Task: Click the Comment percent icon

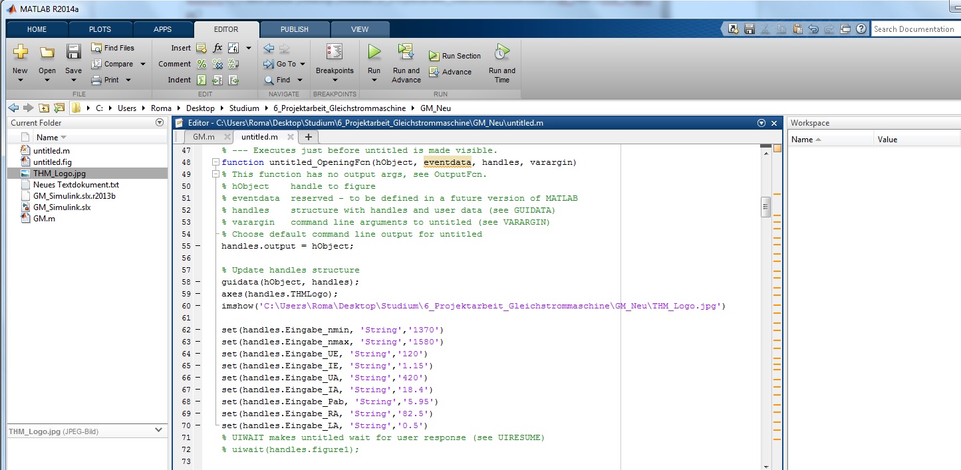Action: pyautogui.click(x=202, y=64)
